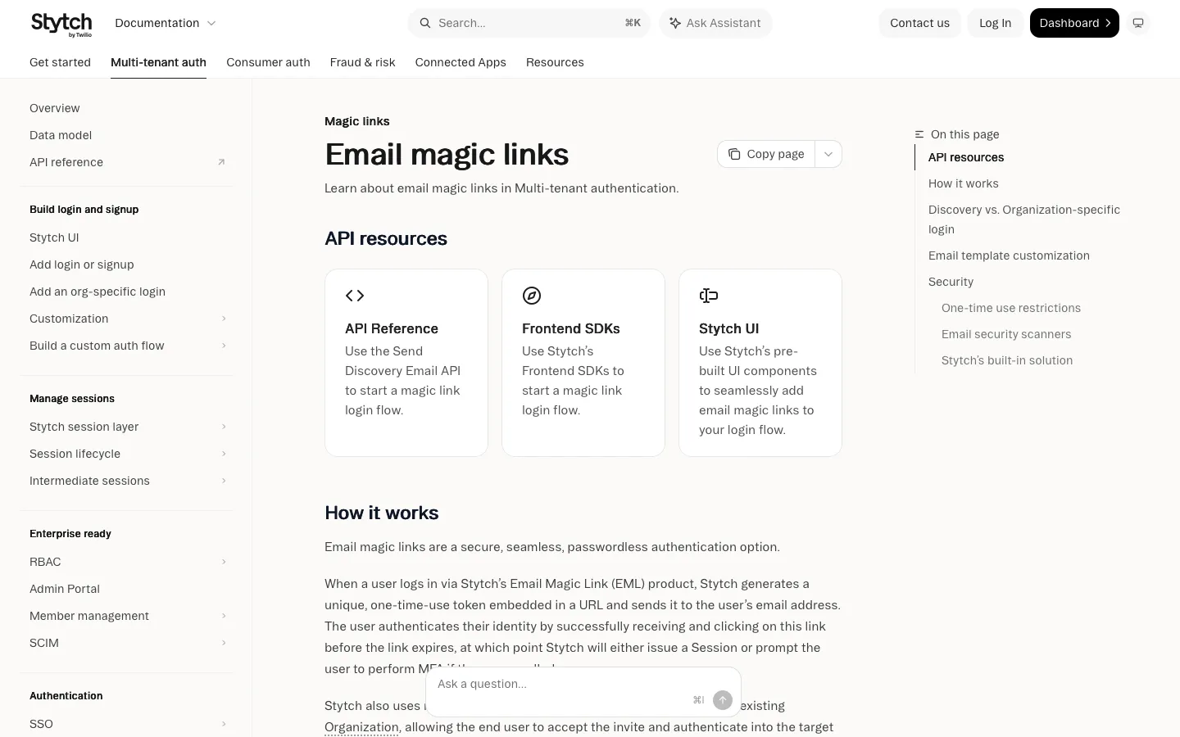This screenshot has width=1180, height=737.
Task: Open Connected Apps tab
Action: pos(461,62)
